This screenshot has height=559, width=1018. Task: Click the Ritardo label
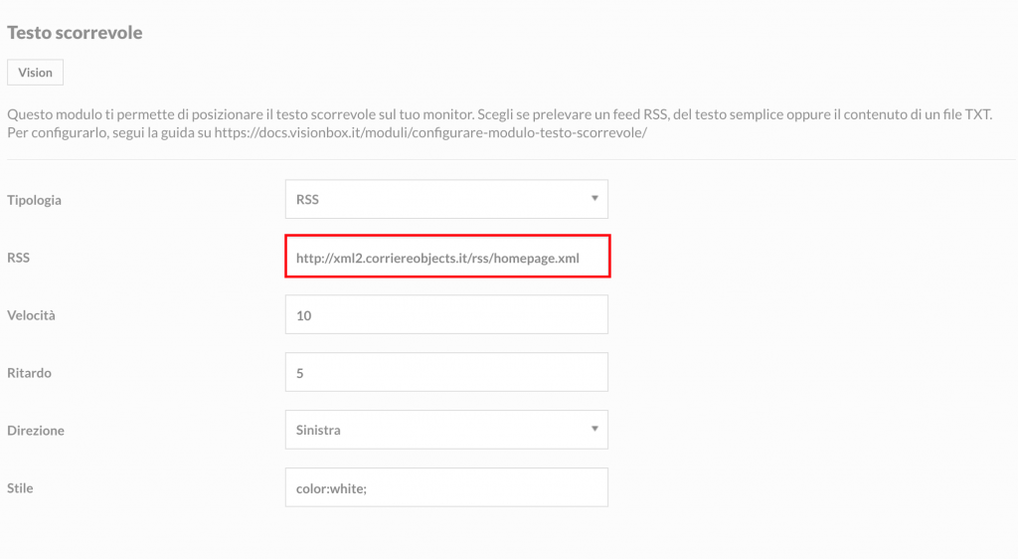tap(29, 373)
